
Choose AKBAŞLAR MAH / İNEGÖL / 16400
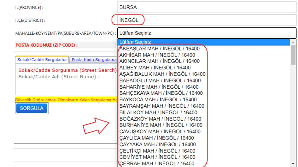click(159, 49)
